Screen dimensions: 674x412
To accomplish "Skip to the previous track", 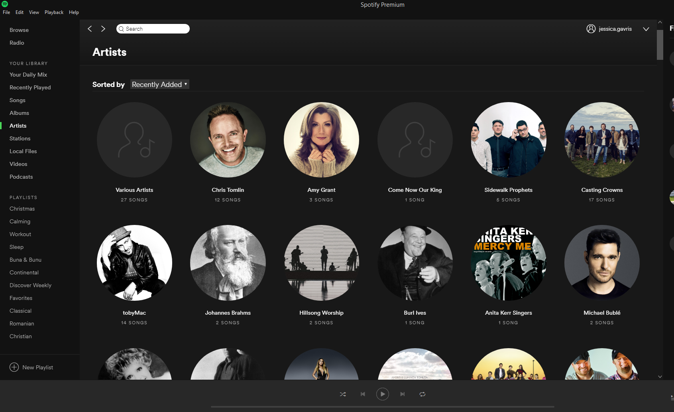I will 363,394.
